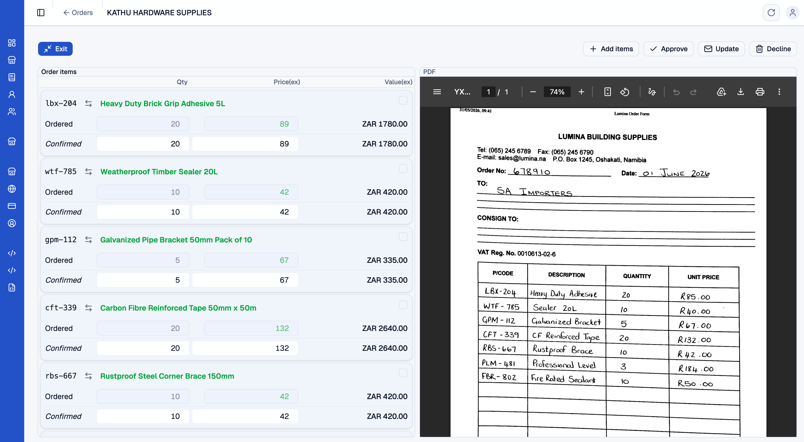Edit confirmed quantity for gpm-112

pyautogui.click(x=143, y=280)
